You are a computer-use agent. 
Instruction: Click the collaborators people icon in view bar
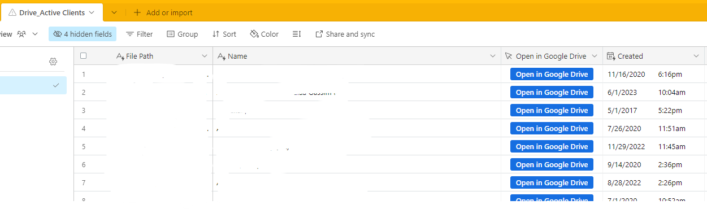21,34
